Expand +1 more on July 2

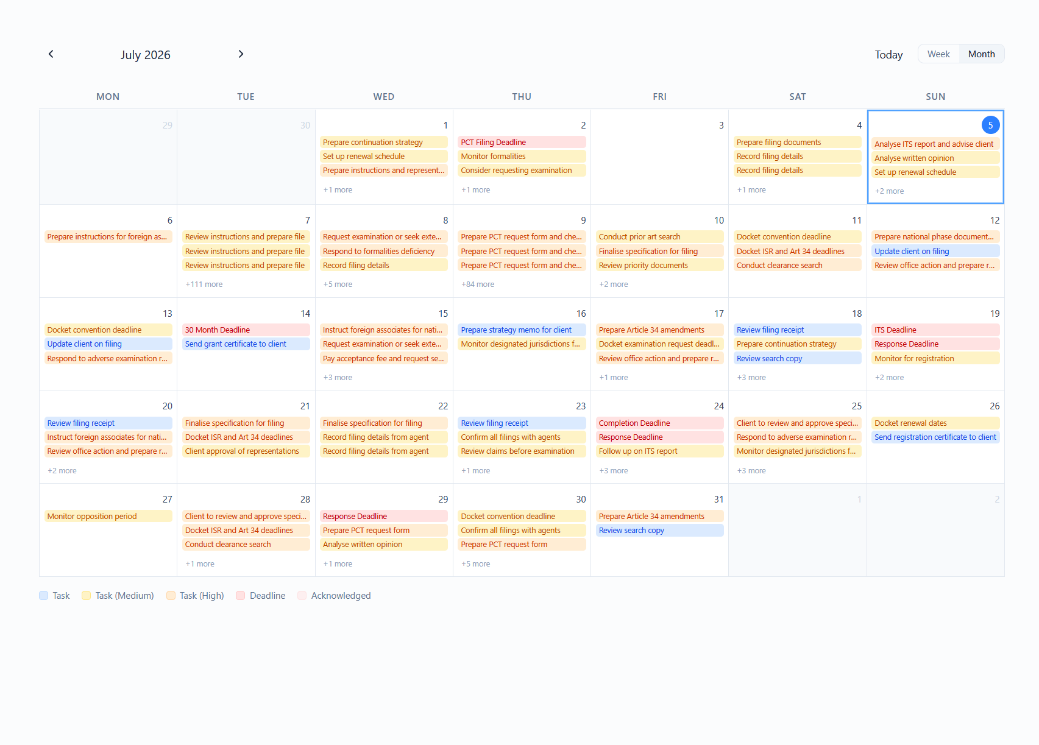click(475, 190)
